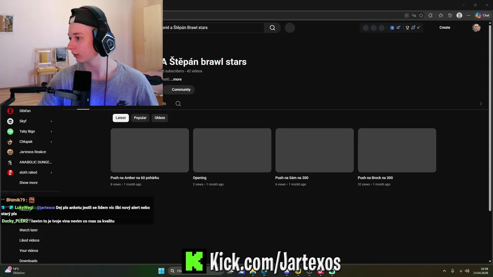Add page to favorites with star icon
493x277 pixels.
(421, 15)
